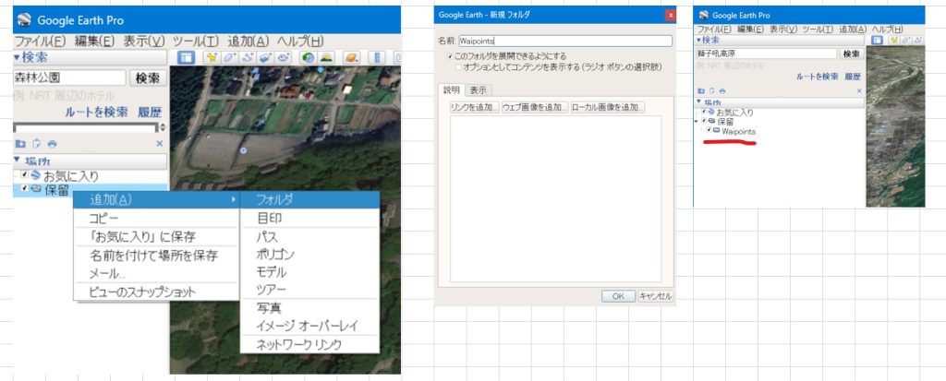This screenshot has height=381, width=946.
Task: Open the historical imagery clock icon
Action: pyautogui.click(x=309, y=58)
